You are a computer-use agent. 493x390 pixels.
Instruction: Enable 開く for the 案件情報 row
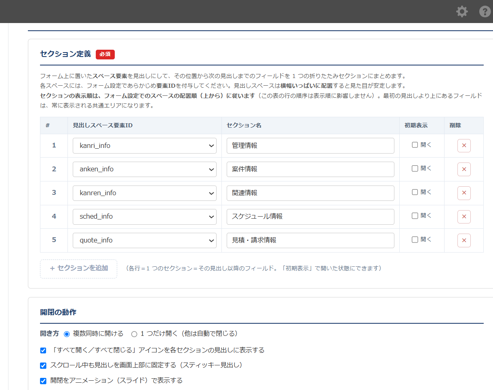tap(415, 169)
